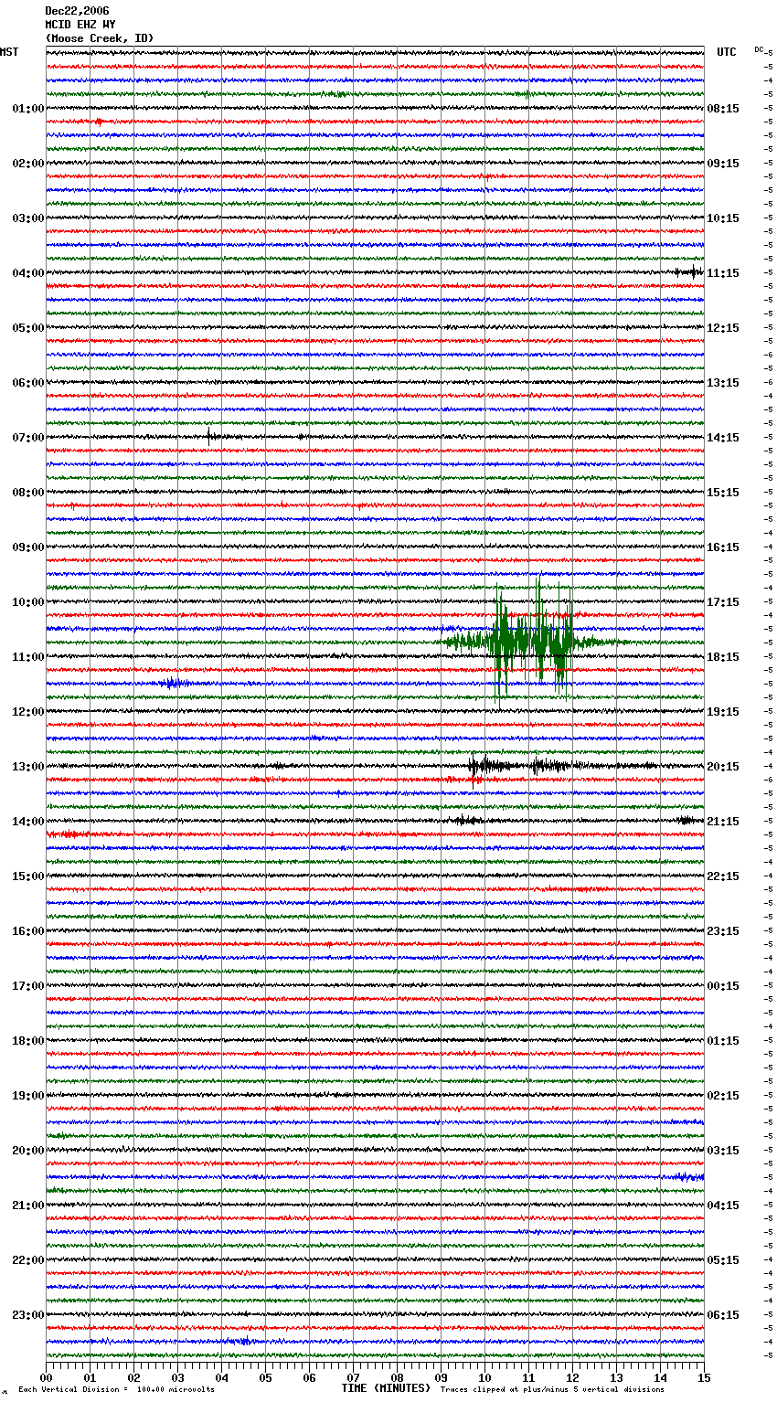
Task: Click the bottom axis minute tick label "05"
Action: [265, 1377]
